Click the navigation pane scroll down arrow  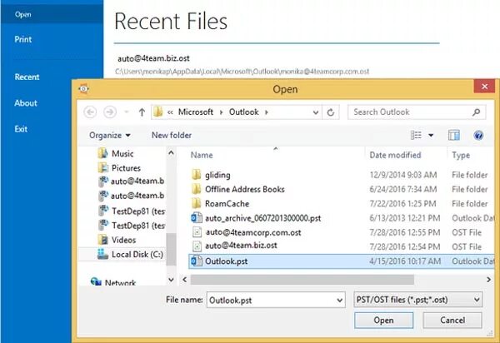[171, 280]
